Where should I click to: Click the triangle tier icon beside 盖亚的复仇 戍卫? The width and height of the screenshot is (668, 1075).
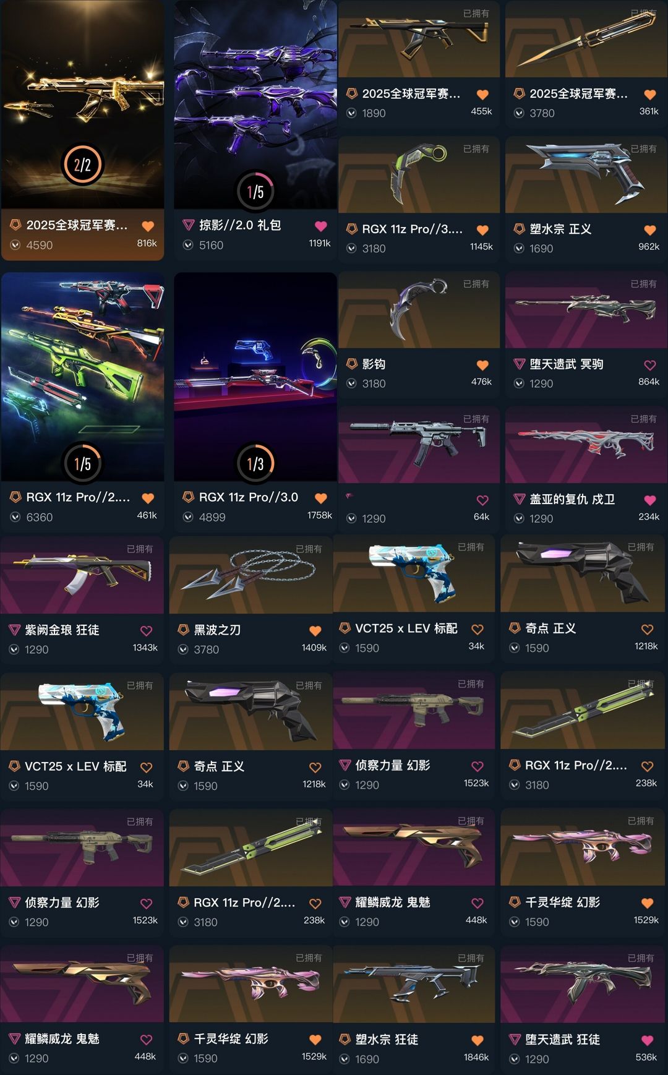pyautogui.click(x=519, y=499)
